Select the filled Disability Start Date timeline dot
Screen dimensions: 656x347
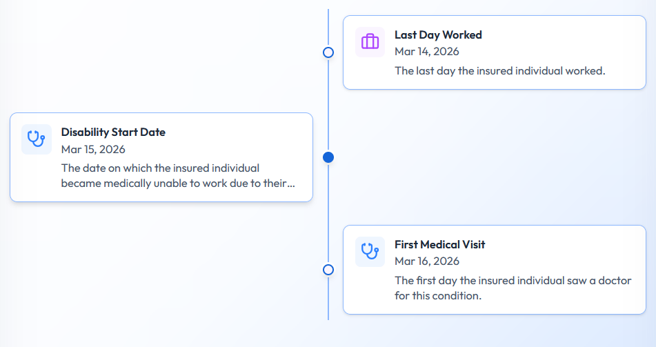pyautogui.click(x=328, y=157)
